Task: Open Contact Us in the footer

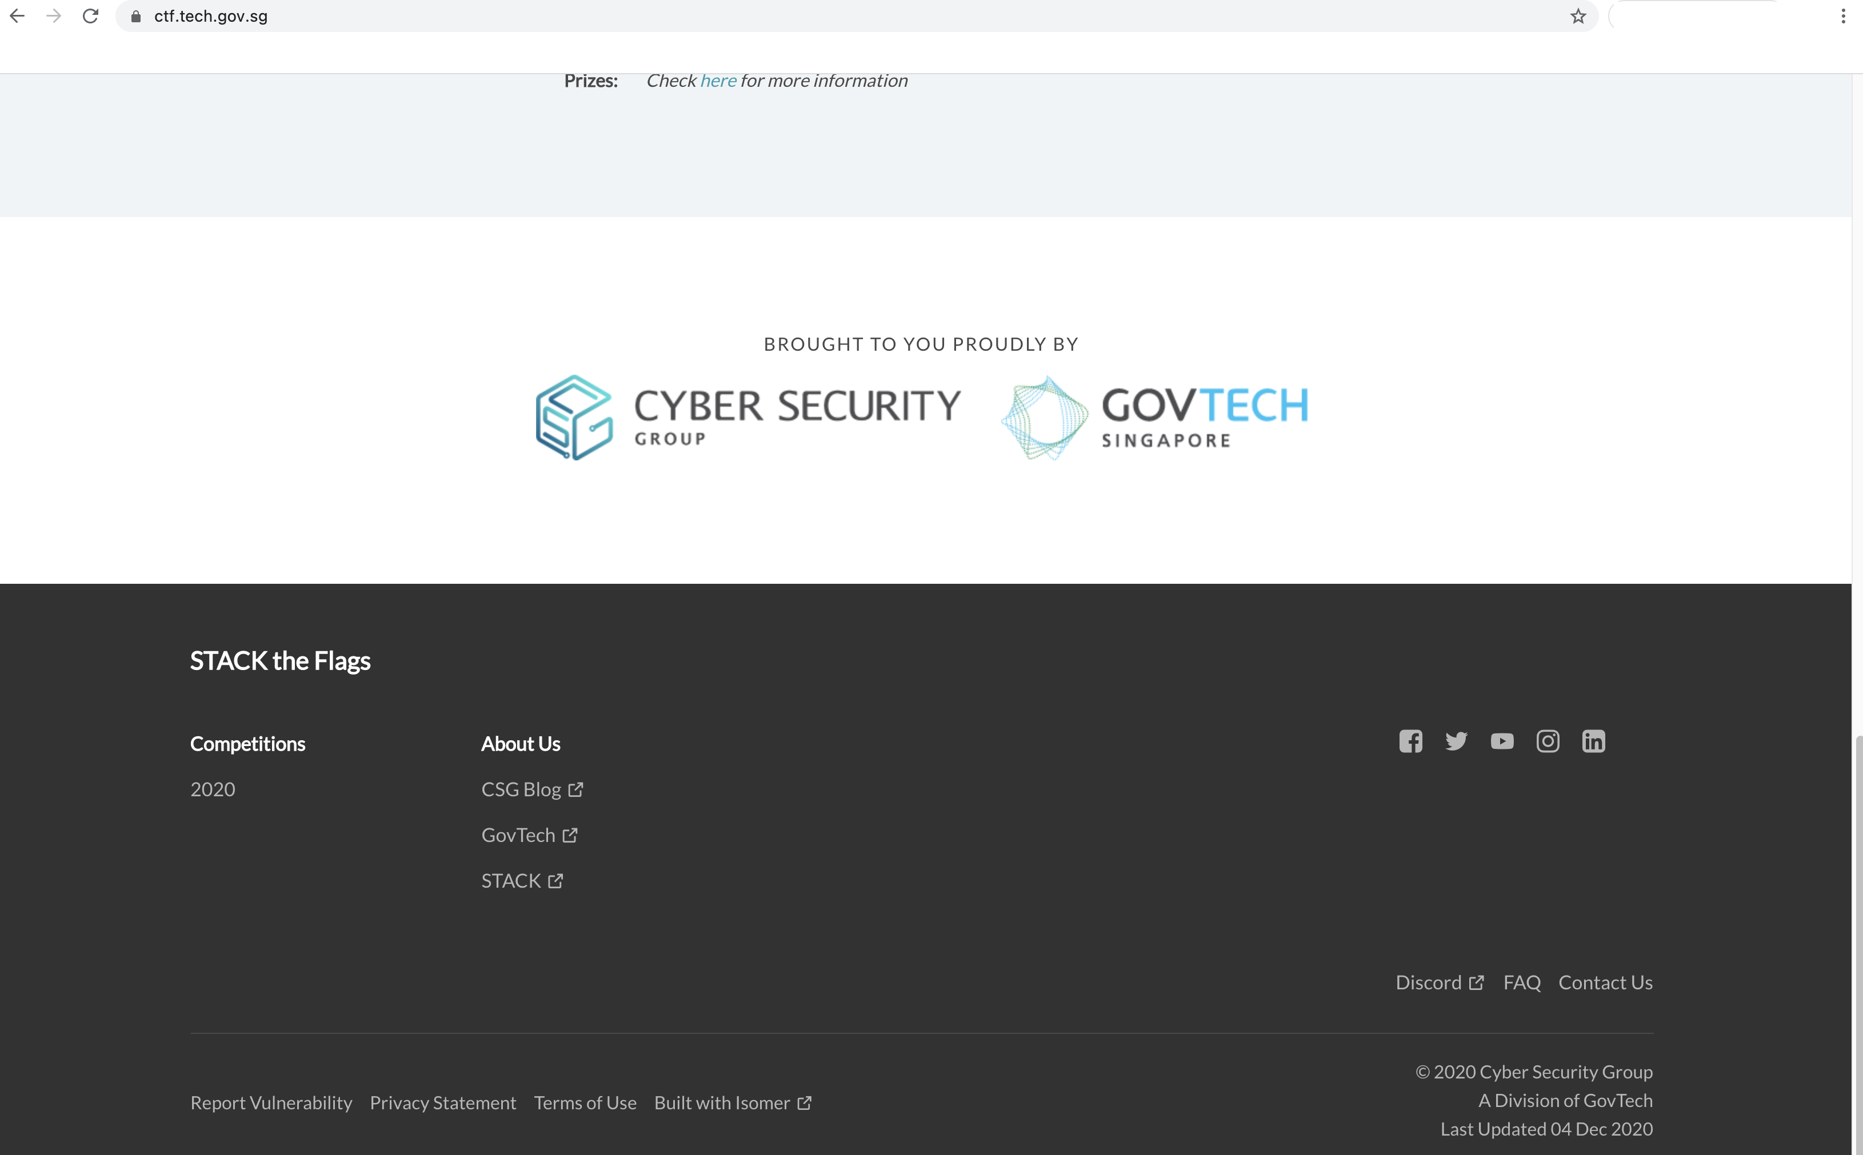Action: click(1605, 982)
